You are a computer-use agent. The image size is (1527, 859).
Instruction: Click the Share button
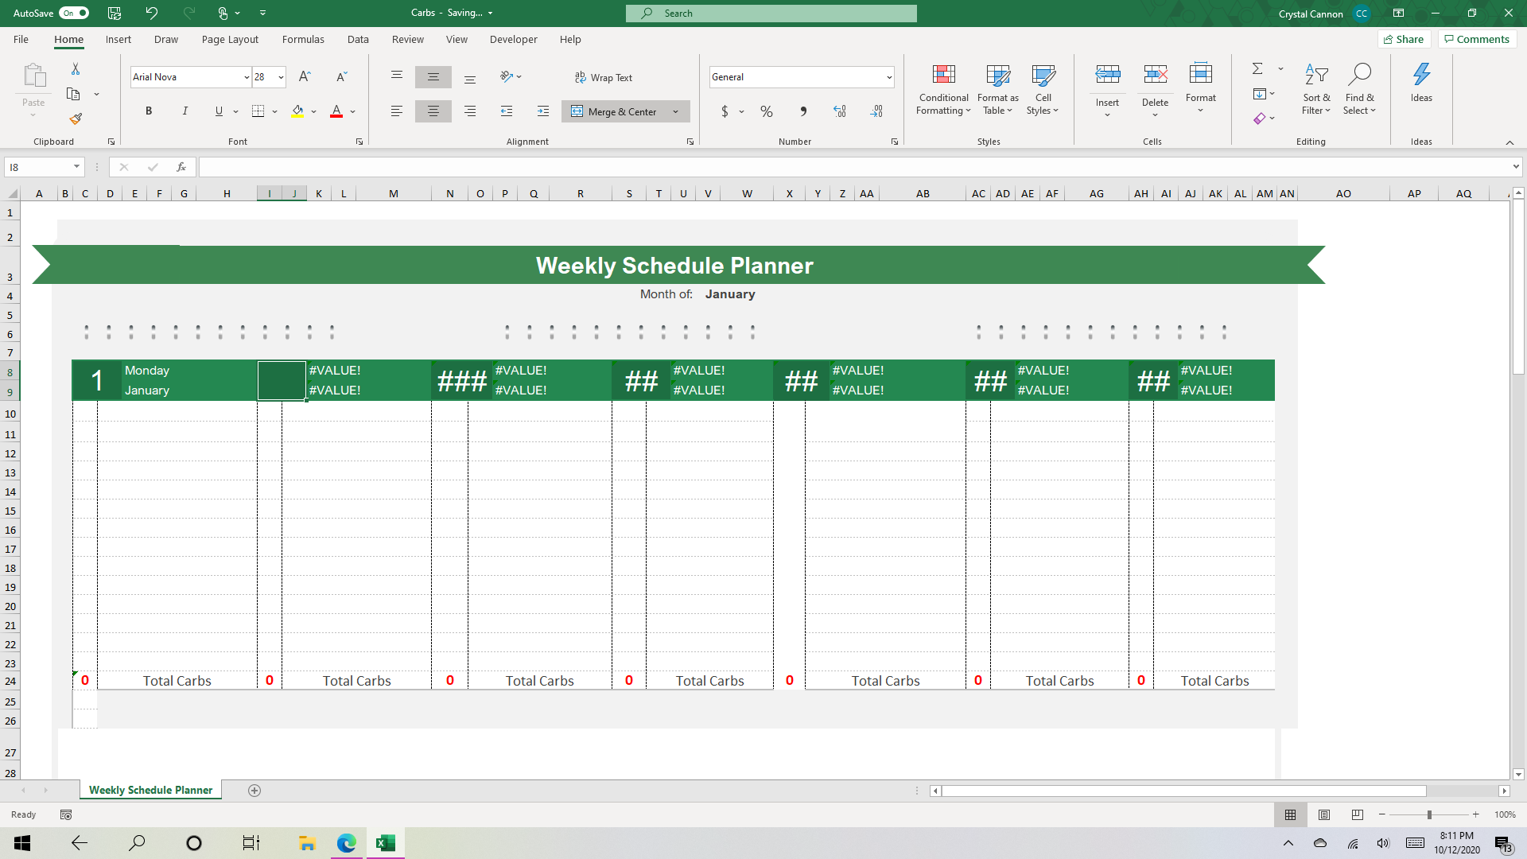click(x=1404, y=39)
